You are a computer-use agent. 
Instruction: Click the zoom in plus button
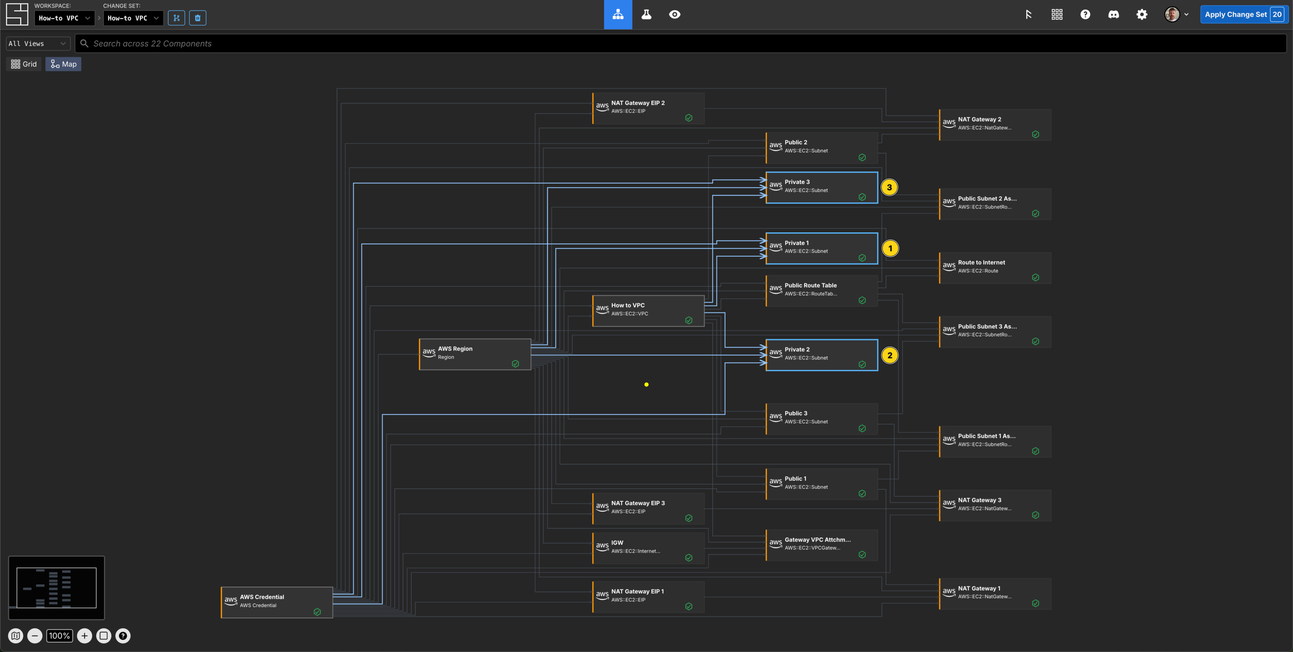tap(84, 636)
